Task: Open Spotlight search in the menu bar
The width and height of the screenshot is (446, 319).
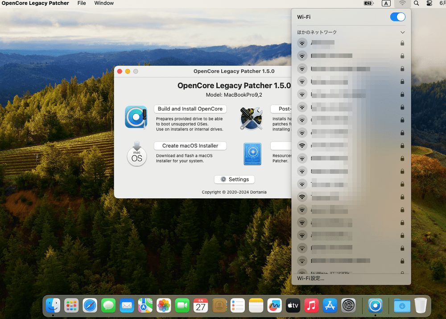Action: coord(417,4)
